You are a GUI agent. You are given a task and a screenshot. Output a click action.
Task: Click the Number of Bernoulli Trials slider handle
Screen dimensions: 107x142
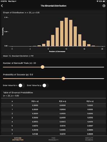(43, 67)
